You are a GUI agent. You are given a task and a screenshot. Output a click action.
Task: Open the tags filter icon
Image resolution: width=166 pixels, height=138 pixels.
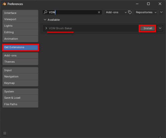(x=130, y=12)
